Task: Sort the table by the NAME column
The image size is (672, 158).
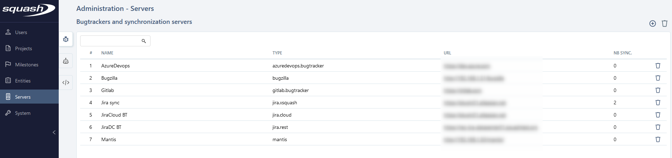Action: (107, 53)
